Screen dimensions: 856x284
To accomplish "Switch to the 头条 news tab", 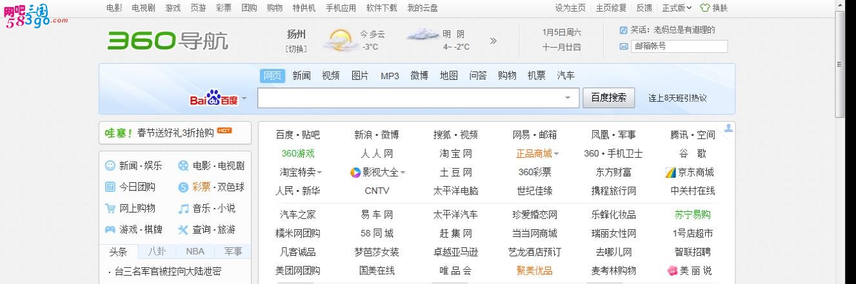I will point(118,251).
